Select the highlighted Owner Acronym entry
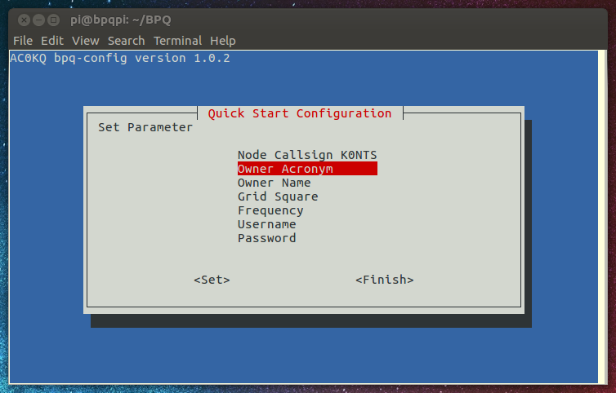Viewport: 616px width, 393px height. click(307, 169)
